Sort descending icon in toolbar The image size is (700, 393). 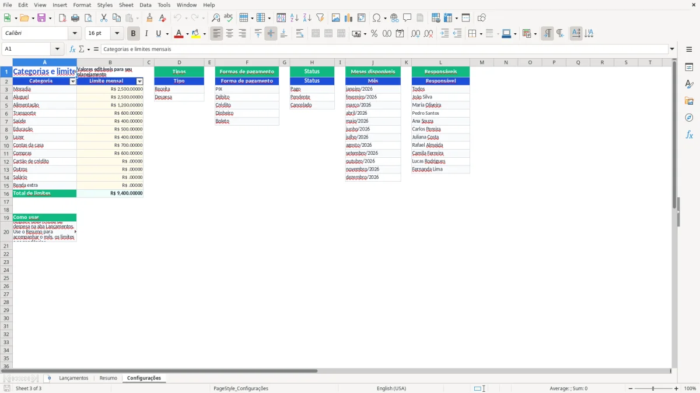pos(307,18)
